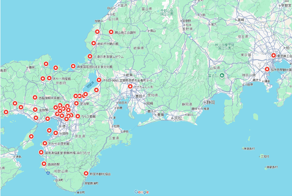
Task: Click the 中部山岳国立公園 park label
Action: [x=167, y=12]
